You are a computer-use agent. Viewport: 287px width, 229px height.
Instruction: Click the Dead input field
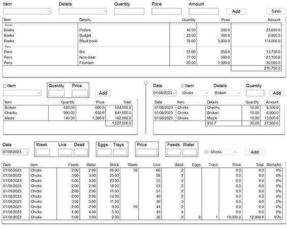81,152
